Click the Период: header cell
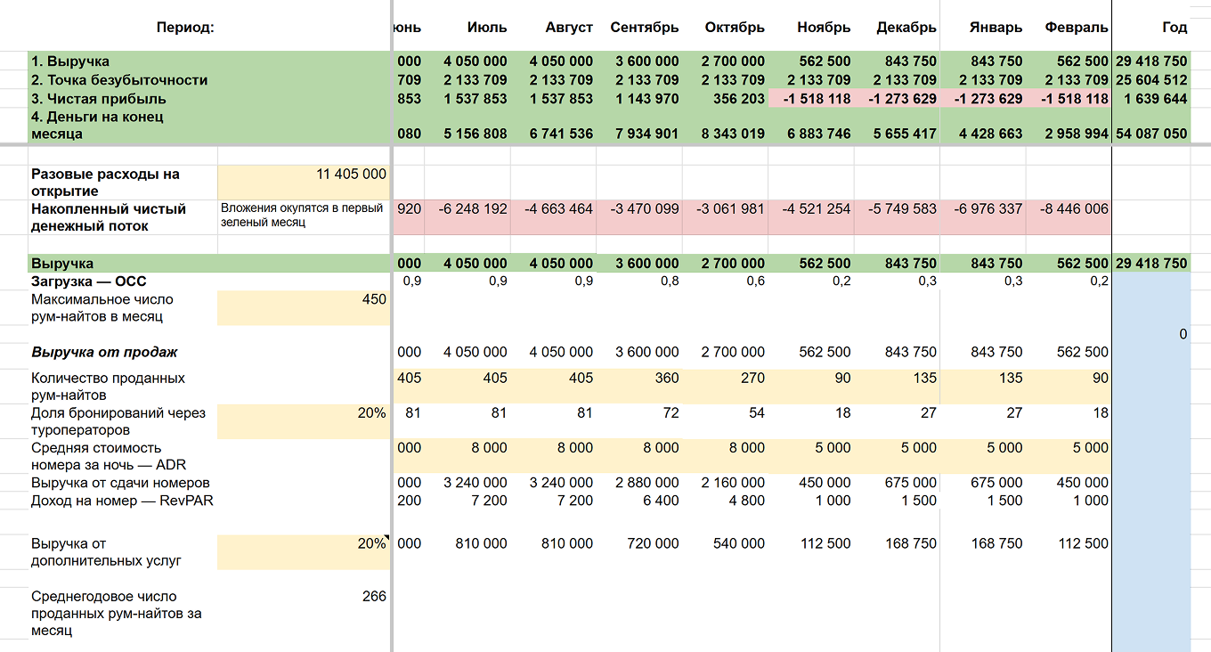1211x652 pixels. coord(185,28)
